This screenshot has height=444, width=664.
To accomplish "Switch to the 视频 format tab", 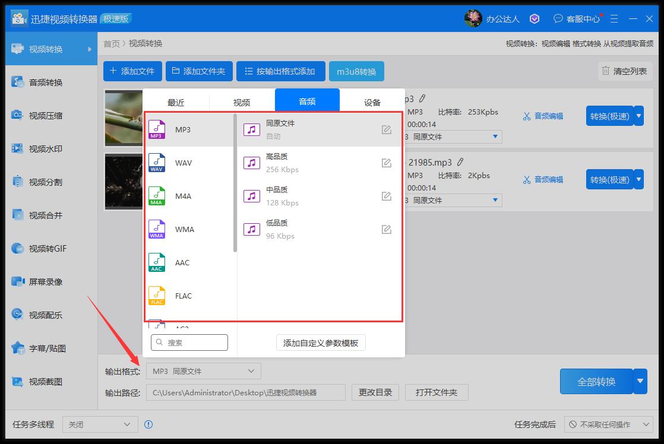I will coord(241,102).
